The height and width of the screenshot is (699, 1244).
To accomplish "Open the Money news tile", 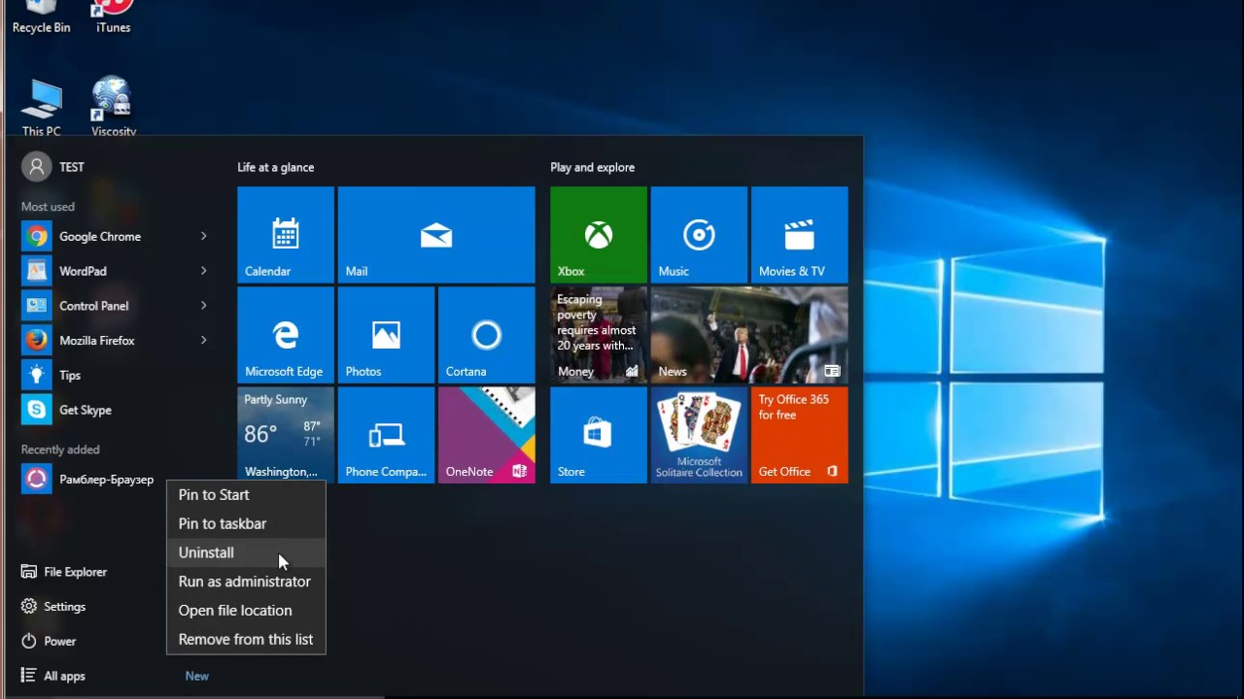I will (599, 335).
